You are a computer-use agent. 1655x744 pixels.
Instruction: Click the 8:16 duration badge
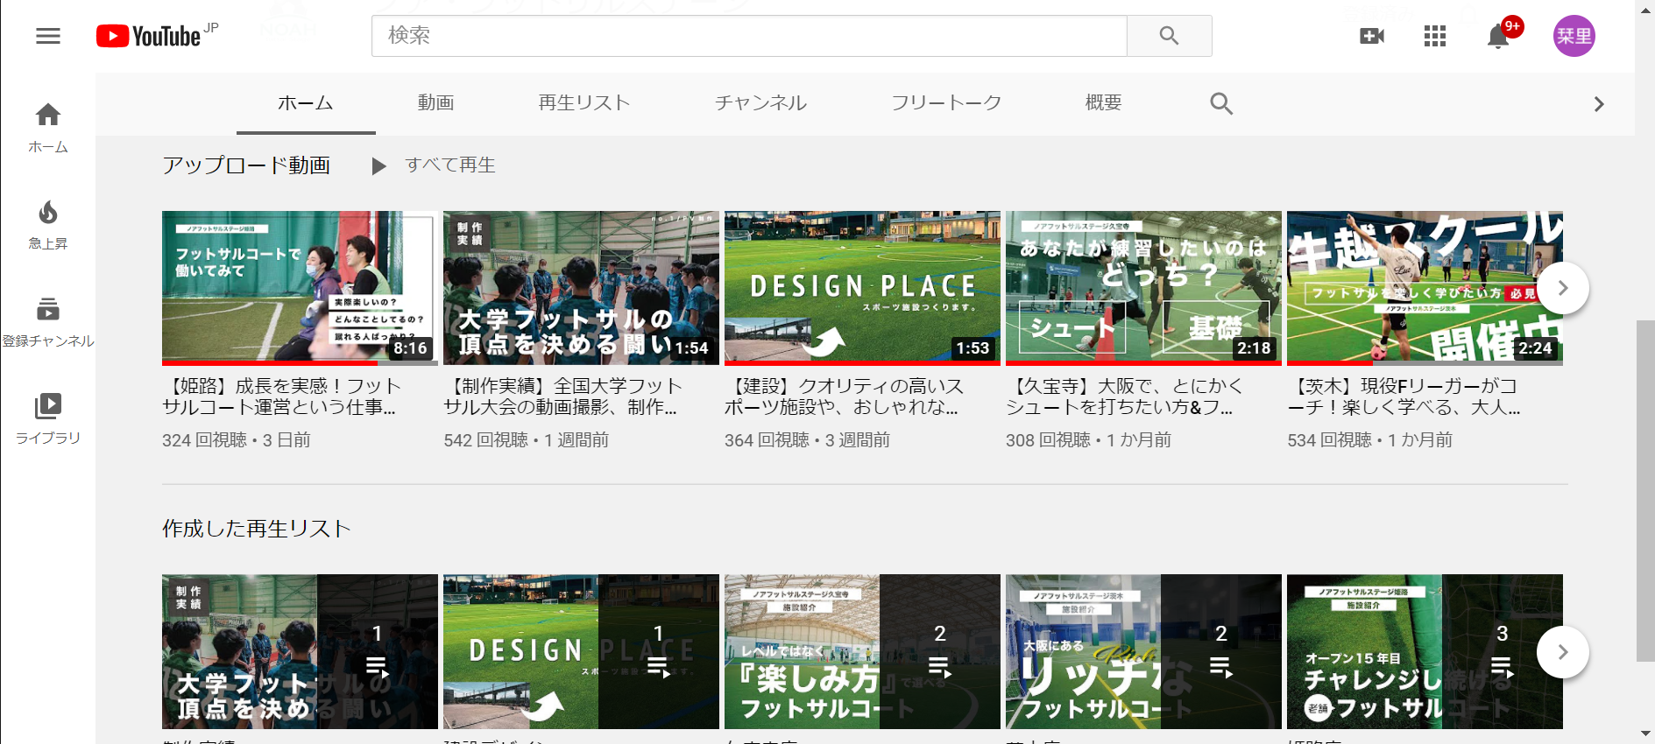coord(410,348)
